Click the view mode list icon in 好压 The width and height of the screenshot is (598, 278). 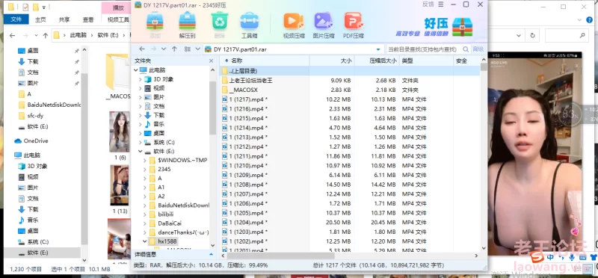[x=188, y=49]
